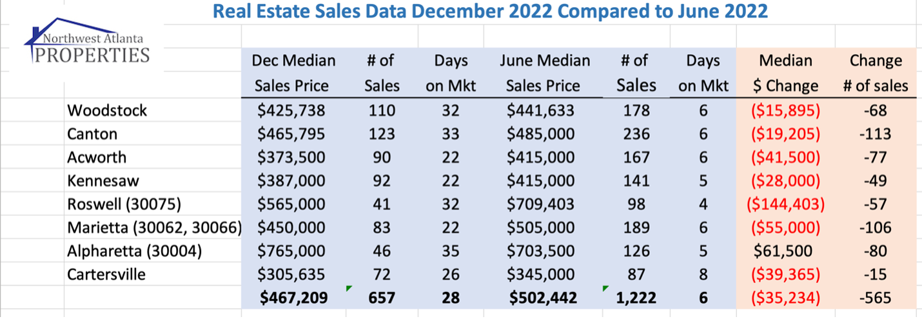The image size is (922, 319).
Task: Click the Canton city cell
Action: [92, 134]
